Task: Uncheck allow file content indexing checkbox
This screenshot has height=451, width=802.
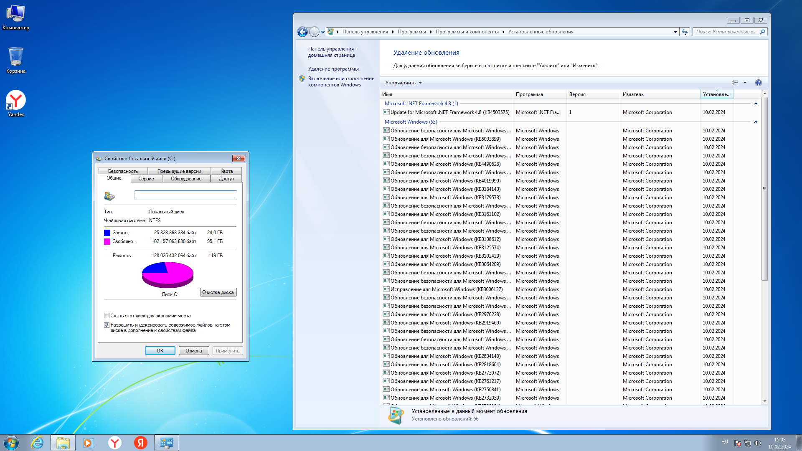Action: pyautogui.click(x=107, y=325)
